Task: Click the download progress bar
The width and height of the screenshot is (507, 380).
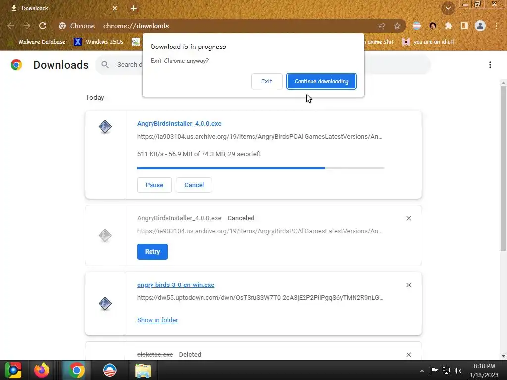Action: (260, 168)
